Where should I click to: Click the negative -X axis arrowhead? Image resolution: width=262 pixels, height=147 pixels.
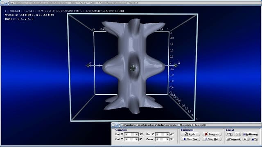click(88, 65)
